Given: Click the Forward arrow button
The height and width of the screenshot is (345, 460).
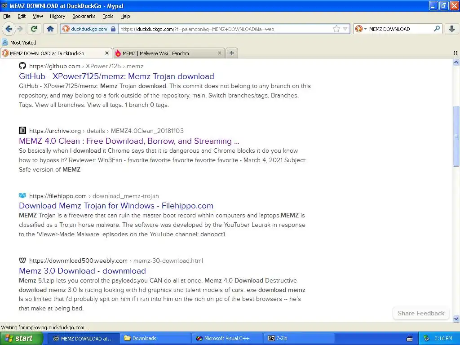Looking at the screenshot, I should [x=20, y=29].
